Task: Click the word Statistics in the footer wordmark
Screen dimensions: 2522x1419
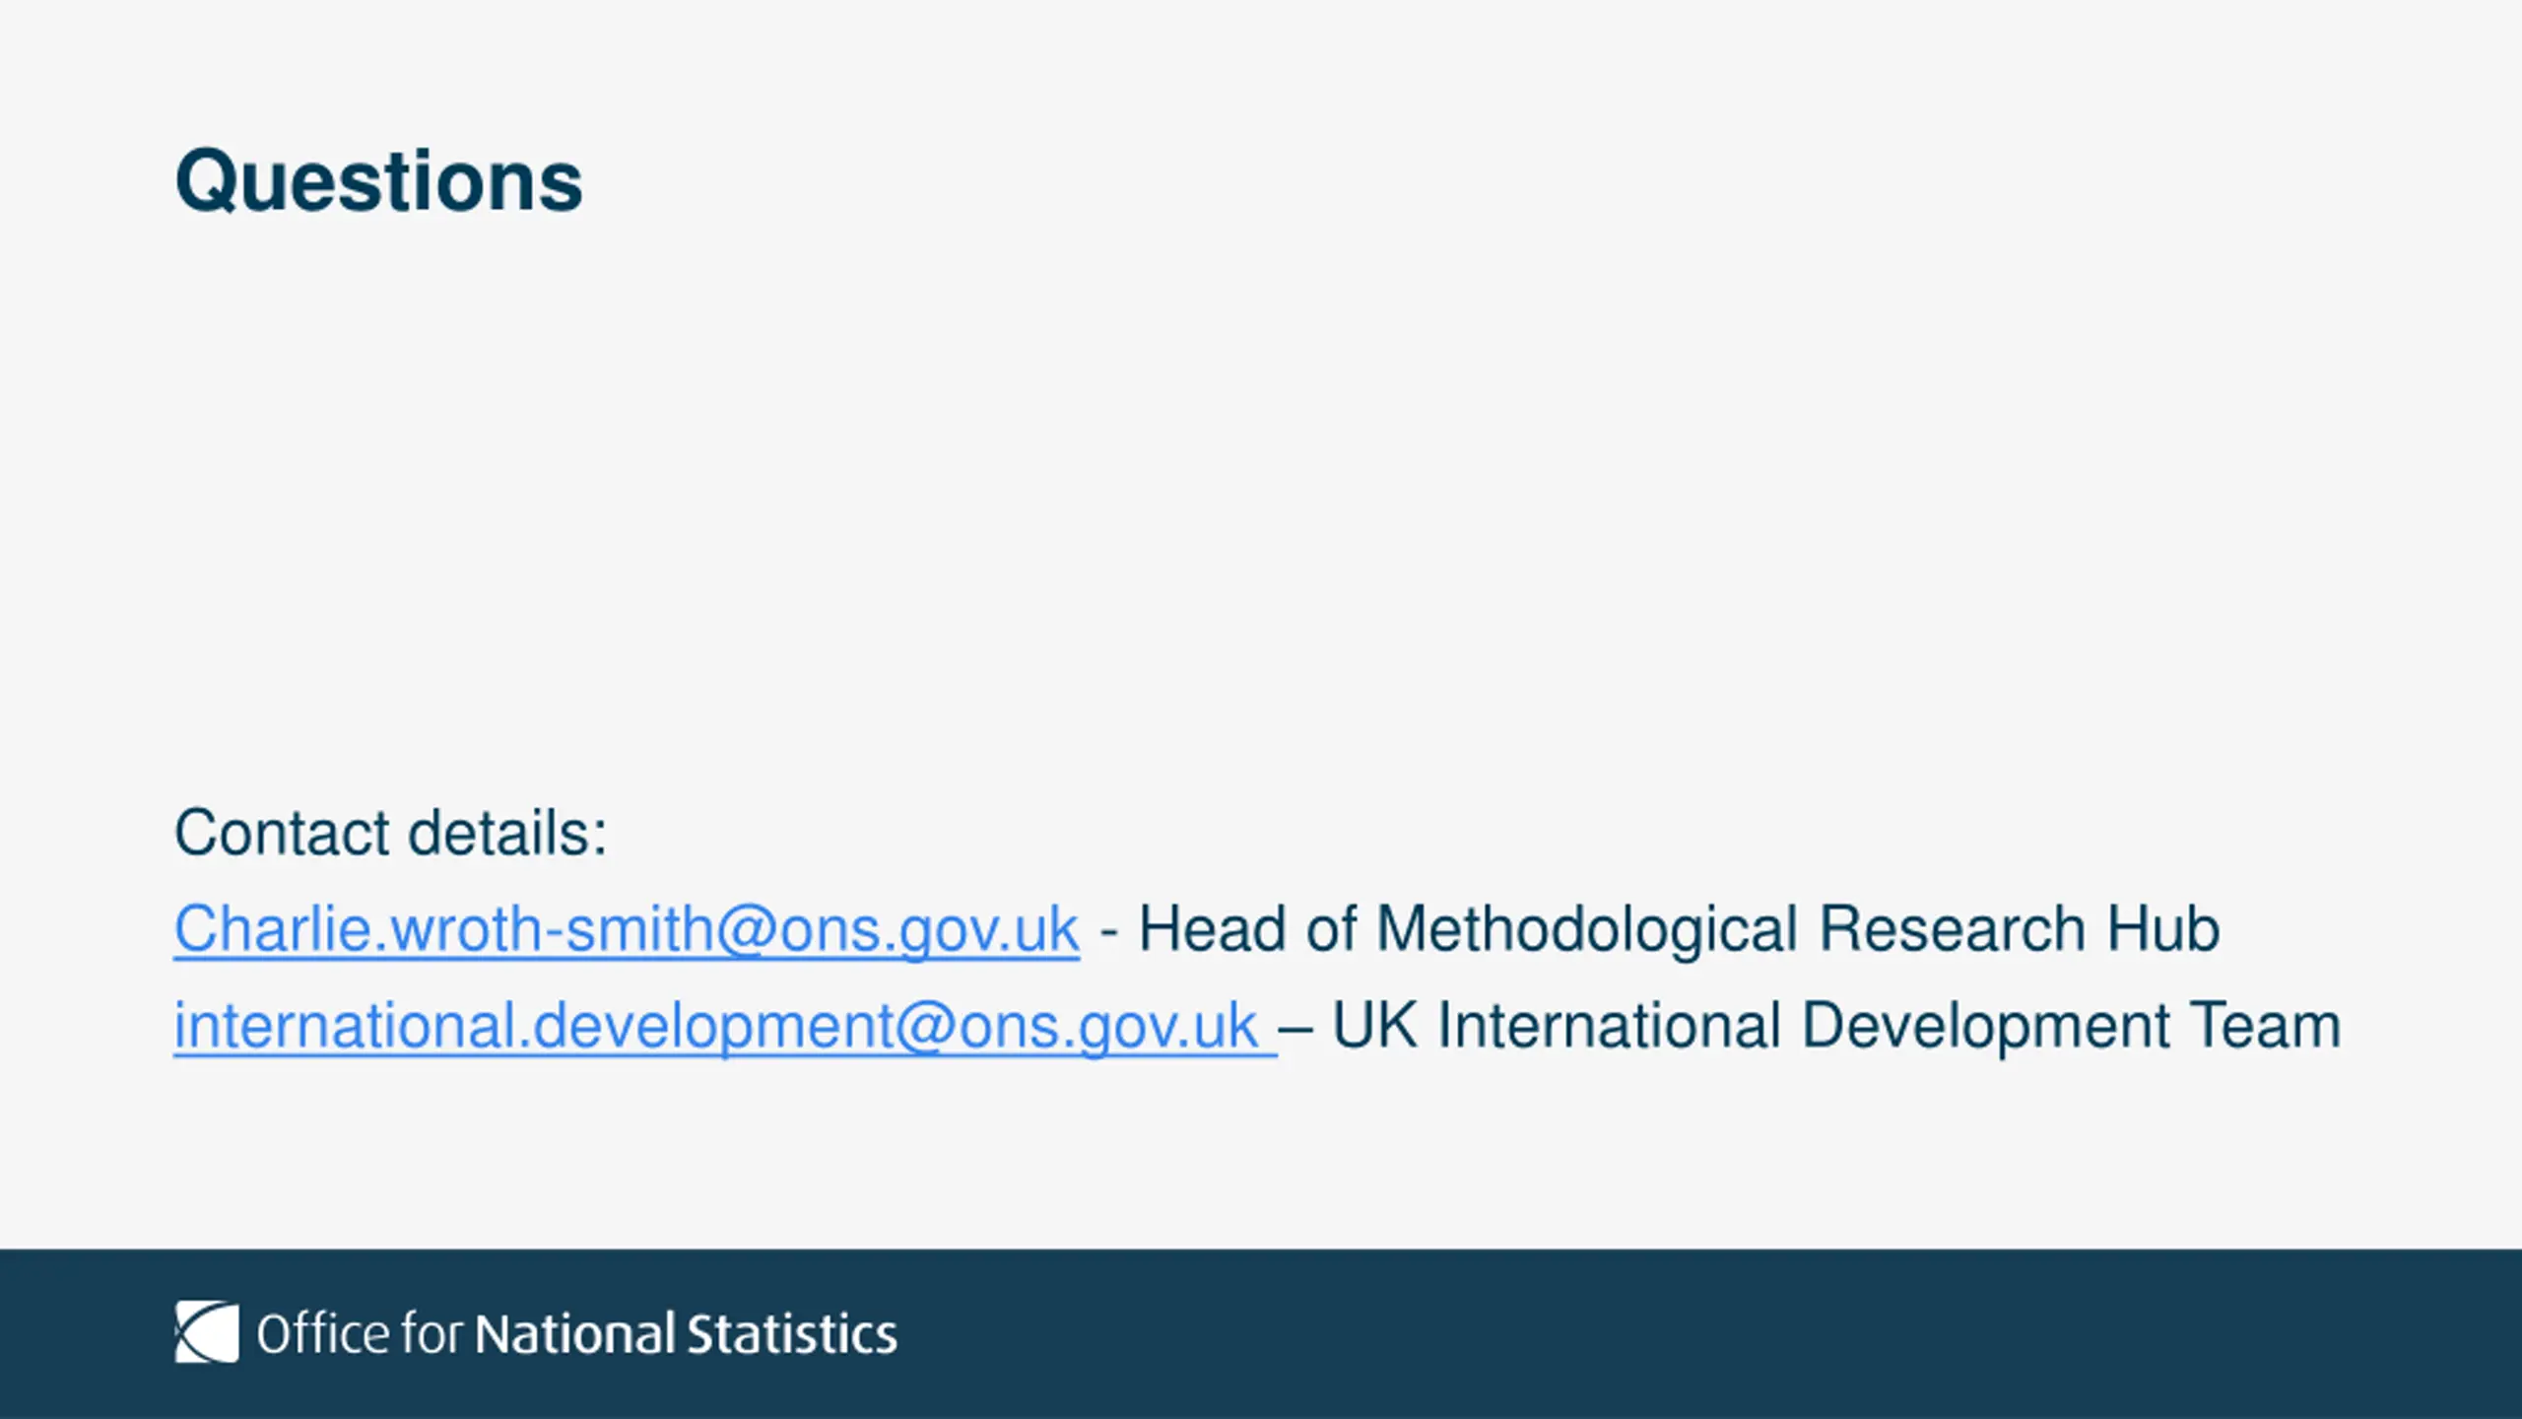Action: click(x=792, y=1334)
